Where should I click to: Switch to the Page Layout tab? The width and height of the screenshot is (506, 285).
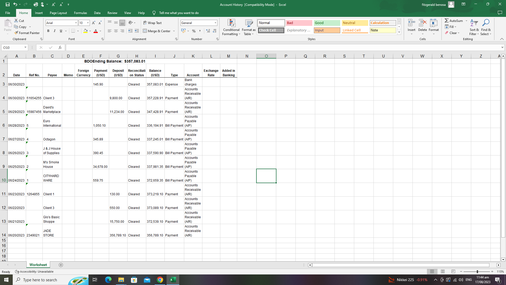(58, 13)
